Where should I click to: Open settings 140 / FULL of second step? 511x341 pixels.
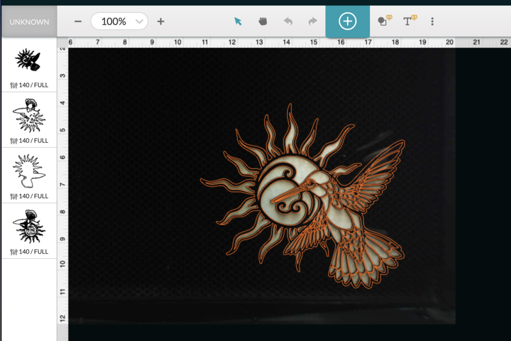tap(29, 140)
